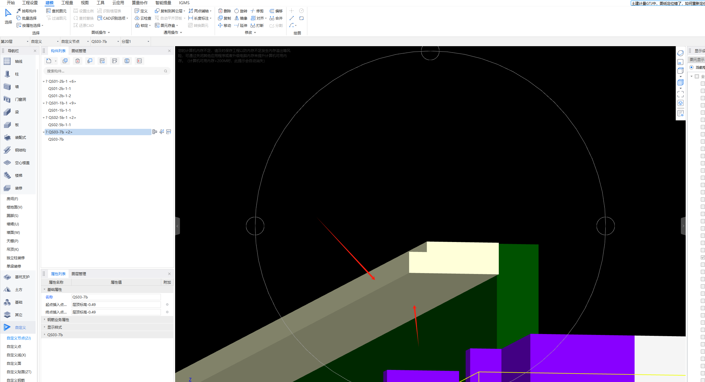Switch to the 图纸管理 tab
The height and width of the screenshot is (382, 705).
(79, 51)
